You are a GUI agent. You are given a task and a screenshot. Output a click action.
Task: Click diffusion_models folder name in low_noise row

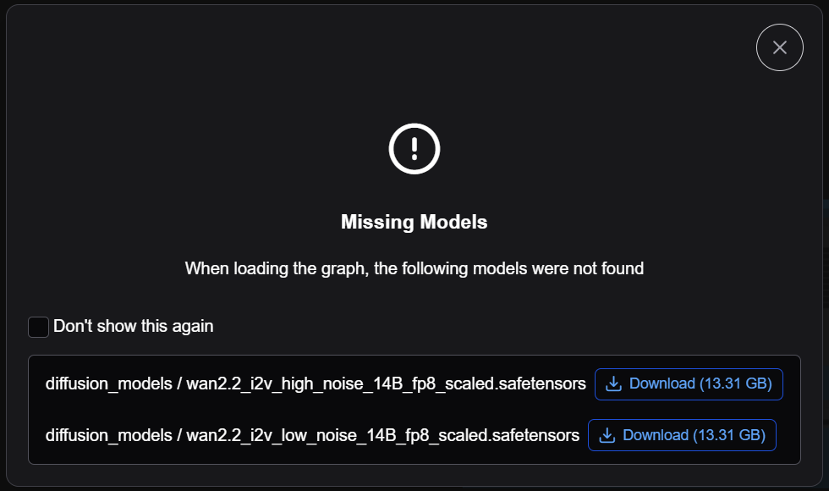click(109, 435)
